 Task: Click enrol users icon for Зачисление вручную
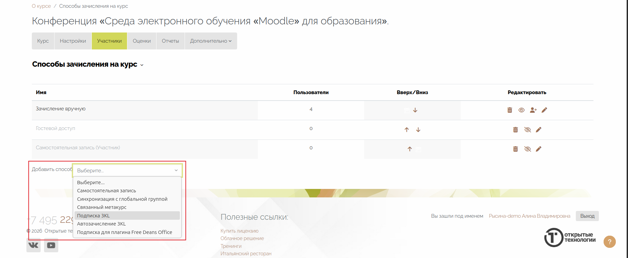click(x=533, y=110)
